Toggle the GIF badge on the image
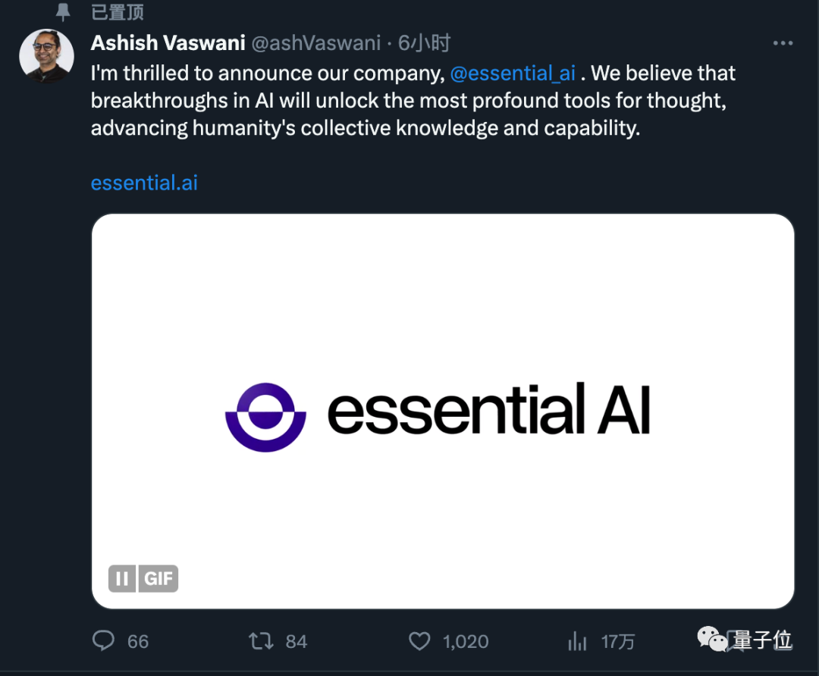Viewport: 819px width, 676px height. tap(158, 578)
